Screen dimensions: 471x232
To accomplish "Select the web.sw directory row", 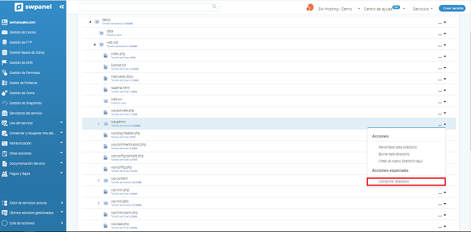I will (269, 101).
